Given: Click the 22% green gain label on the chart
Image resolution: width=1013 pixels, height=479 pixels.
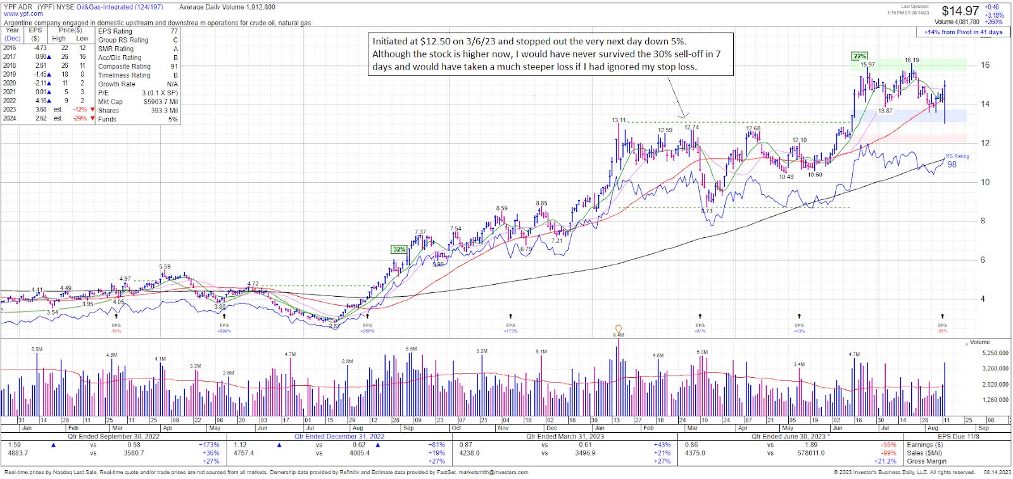Looking at the screenshot, I should (859, 56).
